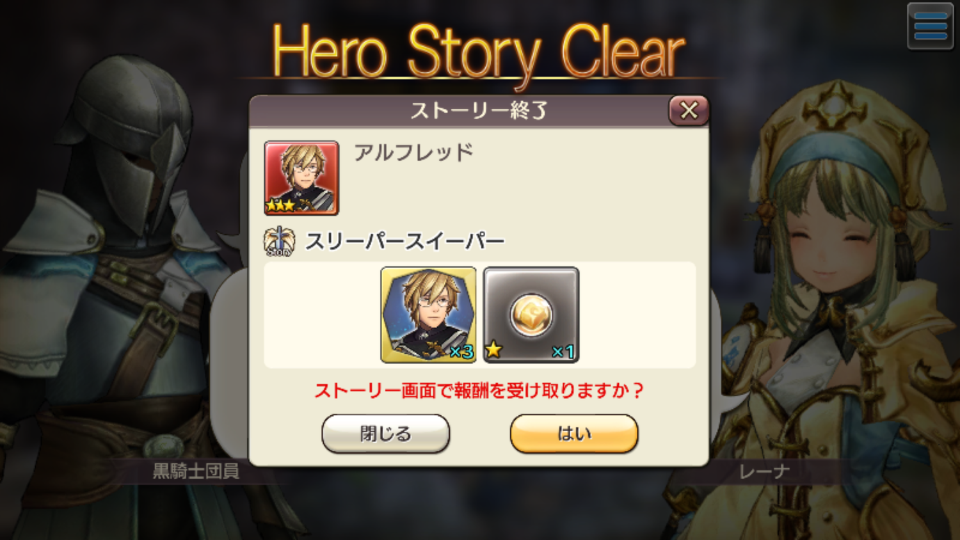The width and height of the screenshot is (960, 540).
Task: Tap the gold star on coin reward
Action: click(x=493, y=349)
